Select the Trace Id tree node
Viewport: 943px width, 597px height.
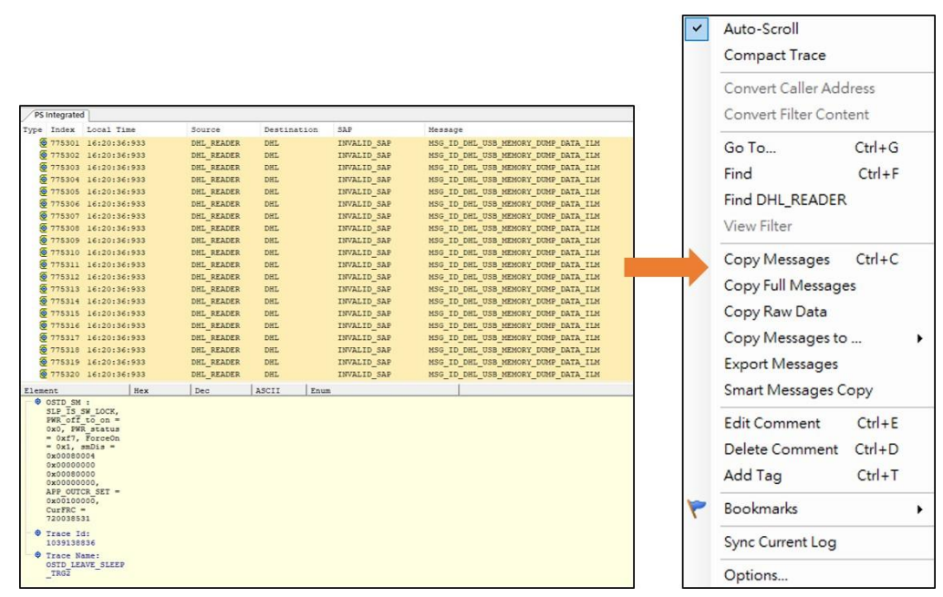pyautogui.click(x=67, y=534)
